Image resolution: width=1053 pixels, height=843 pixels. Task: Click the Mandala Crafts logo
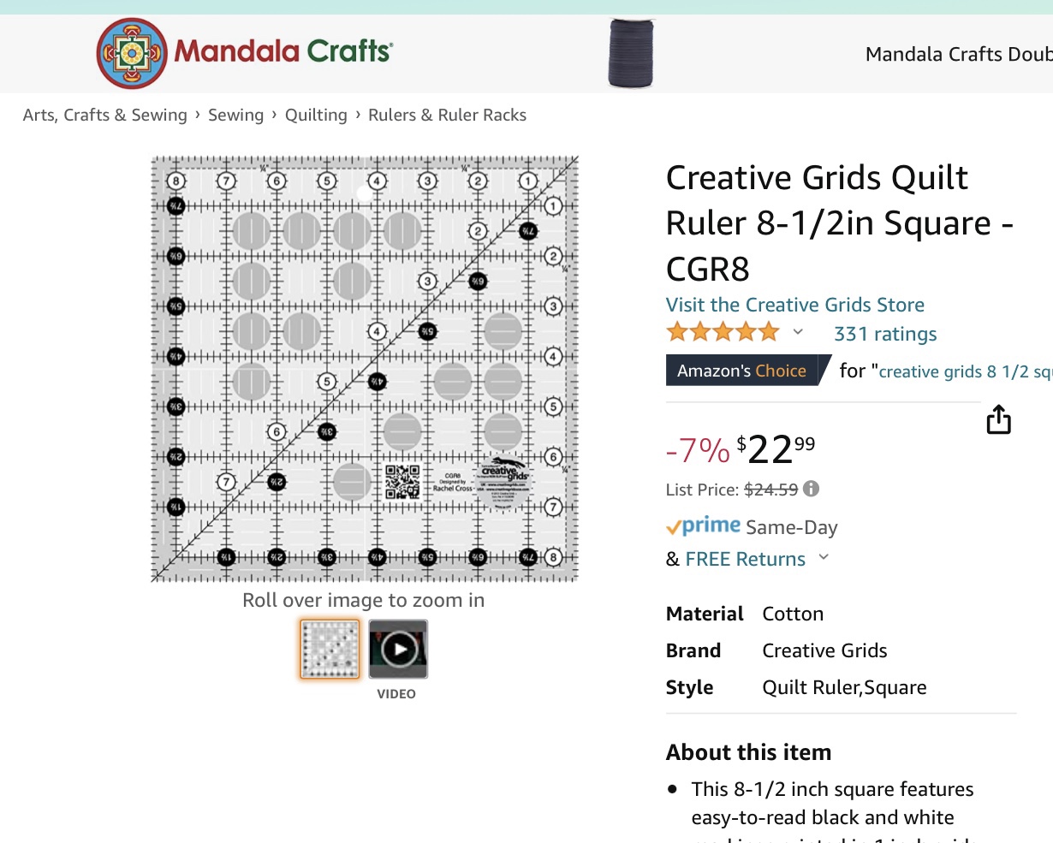pyautogui.click(x=244, y=53)
